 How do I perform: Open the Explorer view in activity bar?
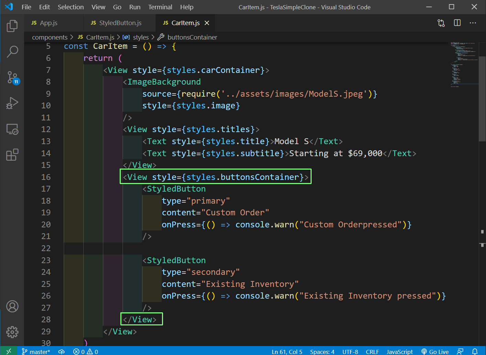click(x=12, y=26)
